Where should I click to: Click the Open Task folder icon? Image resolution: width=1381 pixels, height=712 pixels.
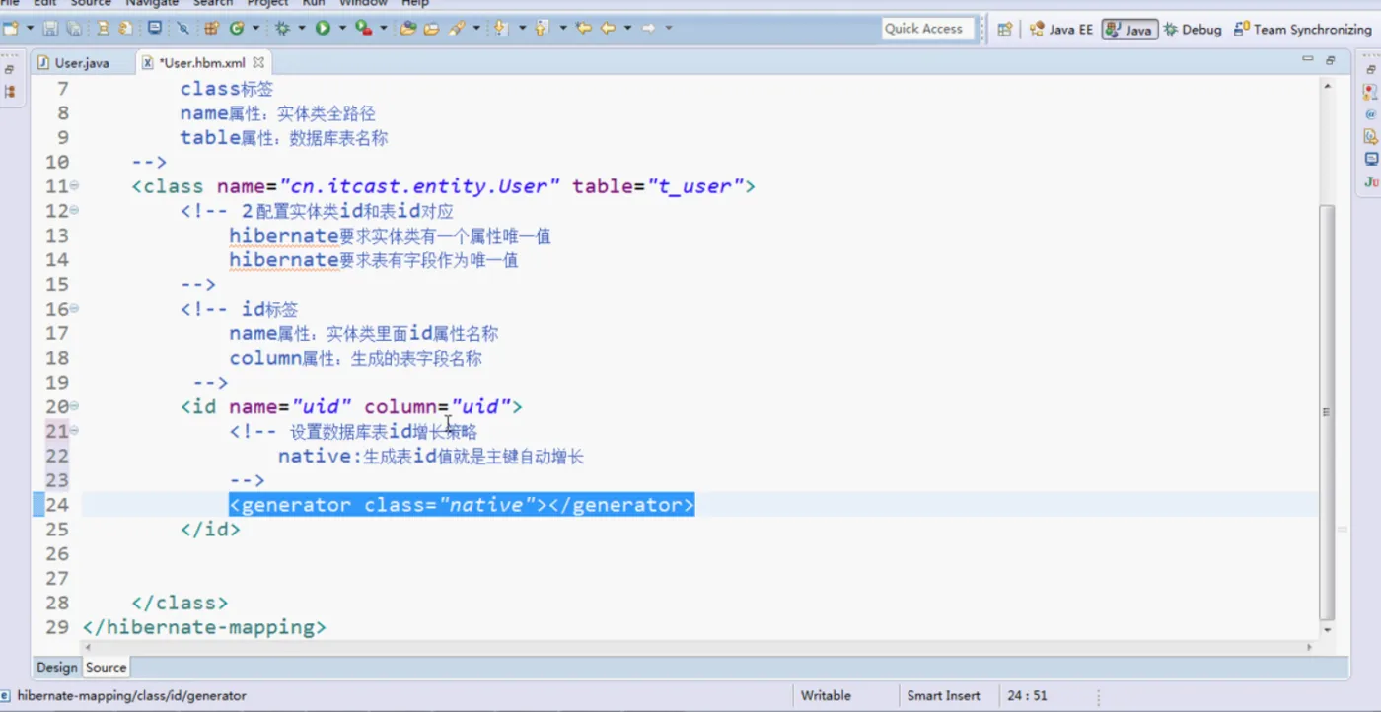431,29
